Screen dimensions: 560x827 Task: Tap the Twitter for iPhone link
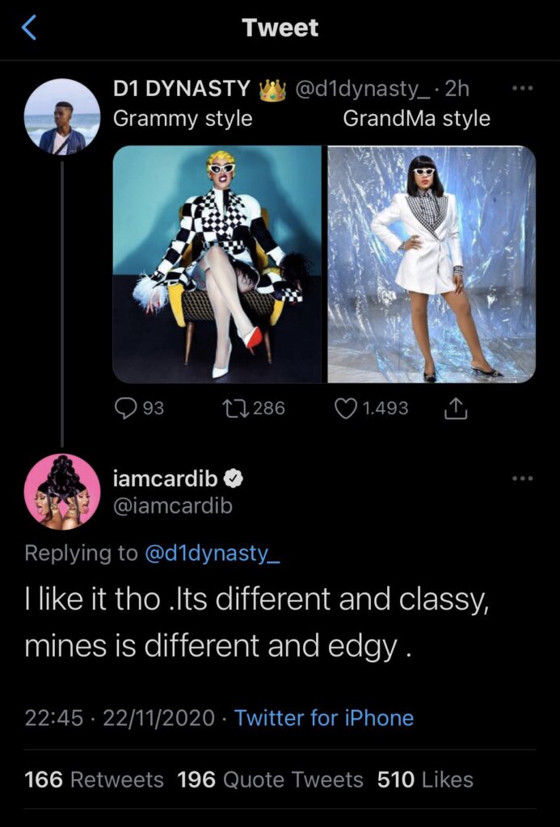323,718
